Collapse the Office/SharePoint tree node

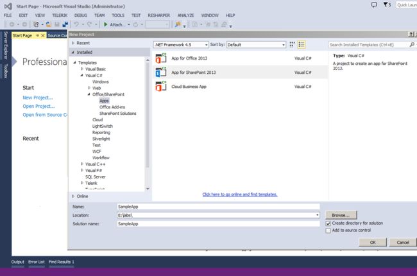coord(89,94)
